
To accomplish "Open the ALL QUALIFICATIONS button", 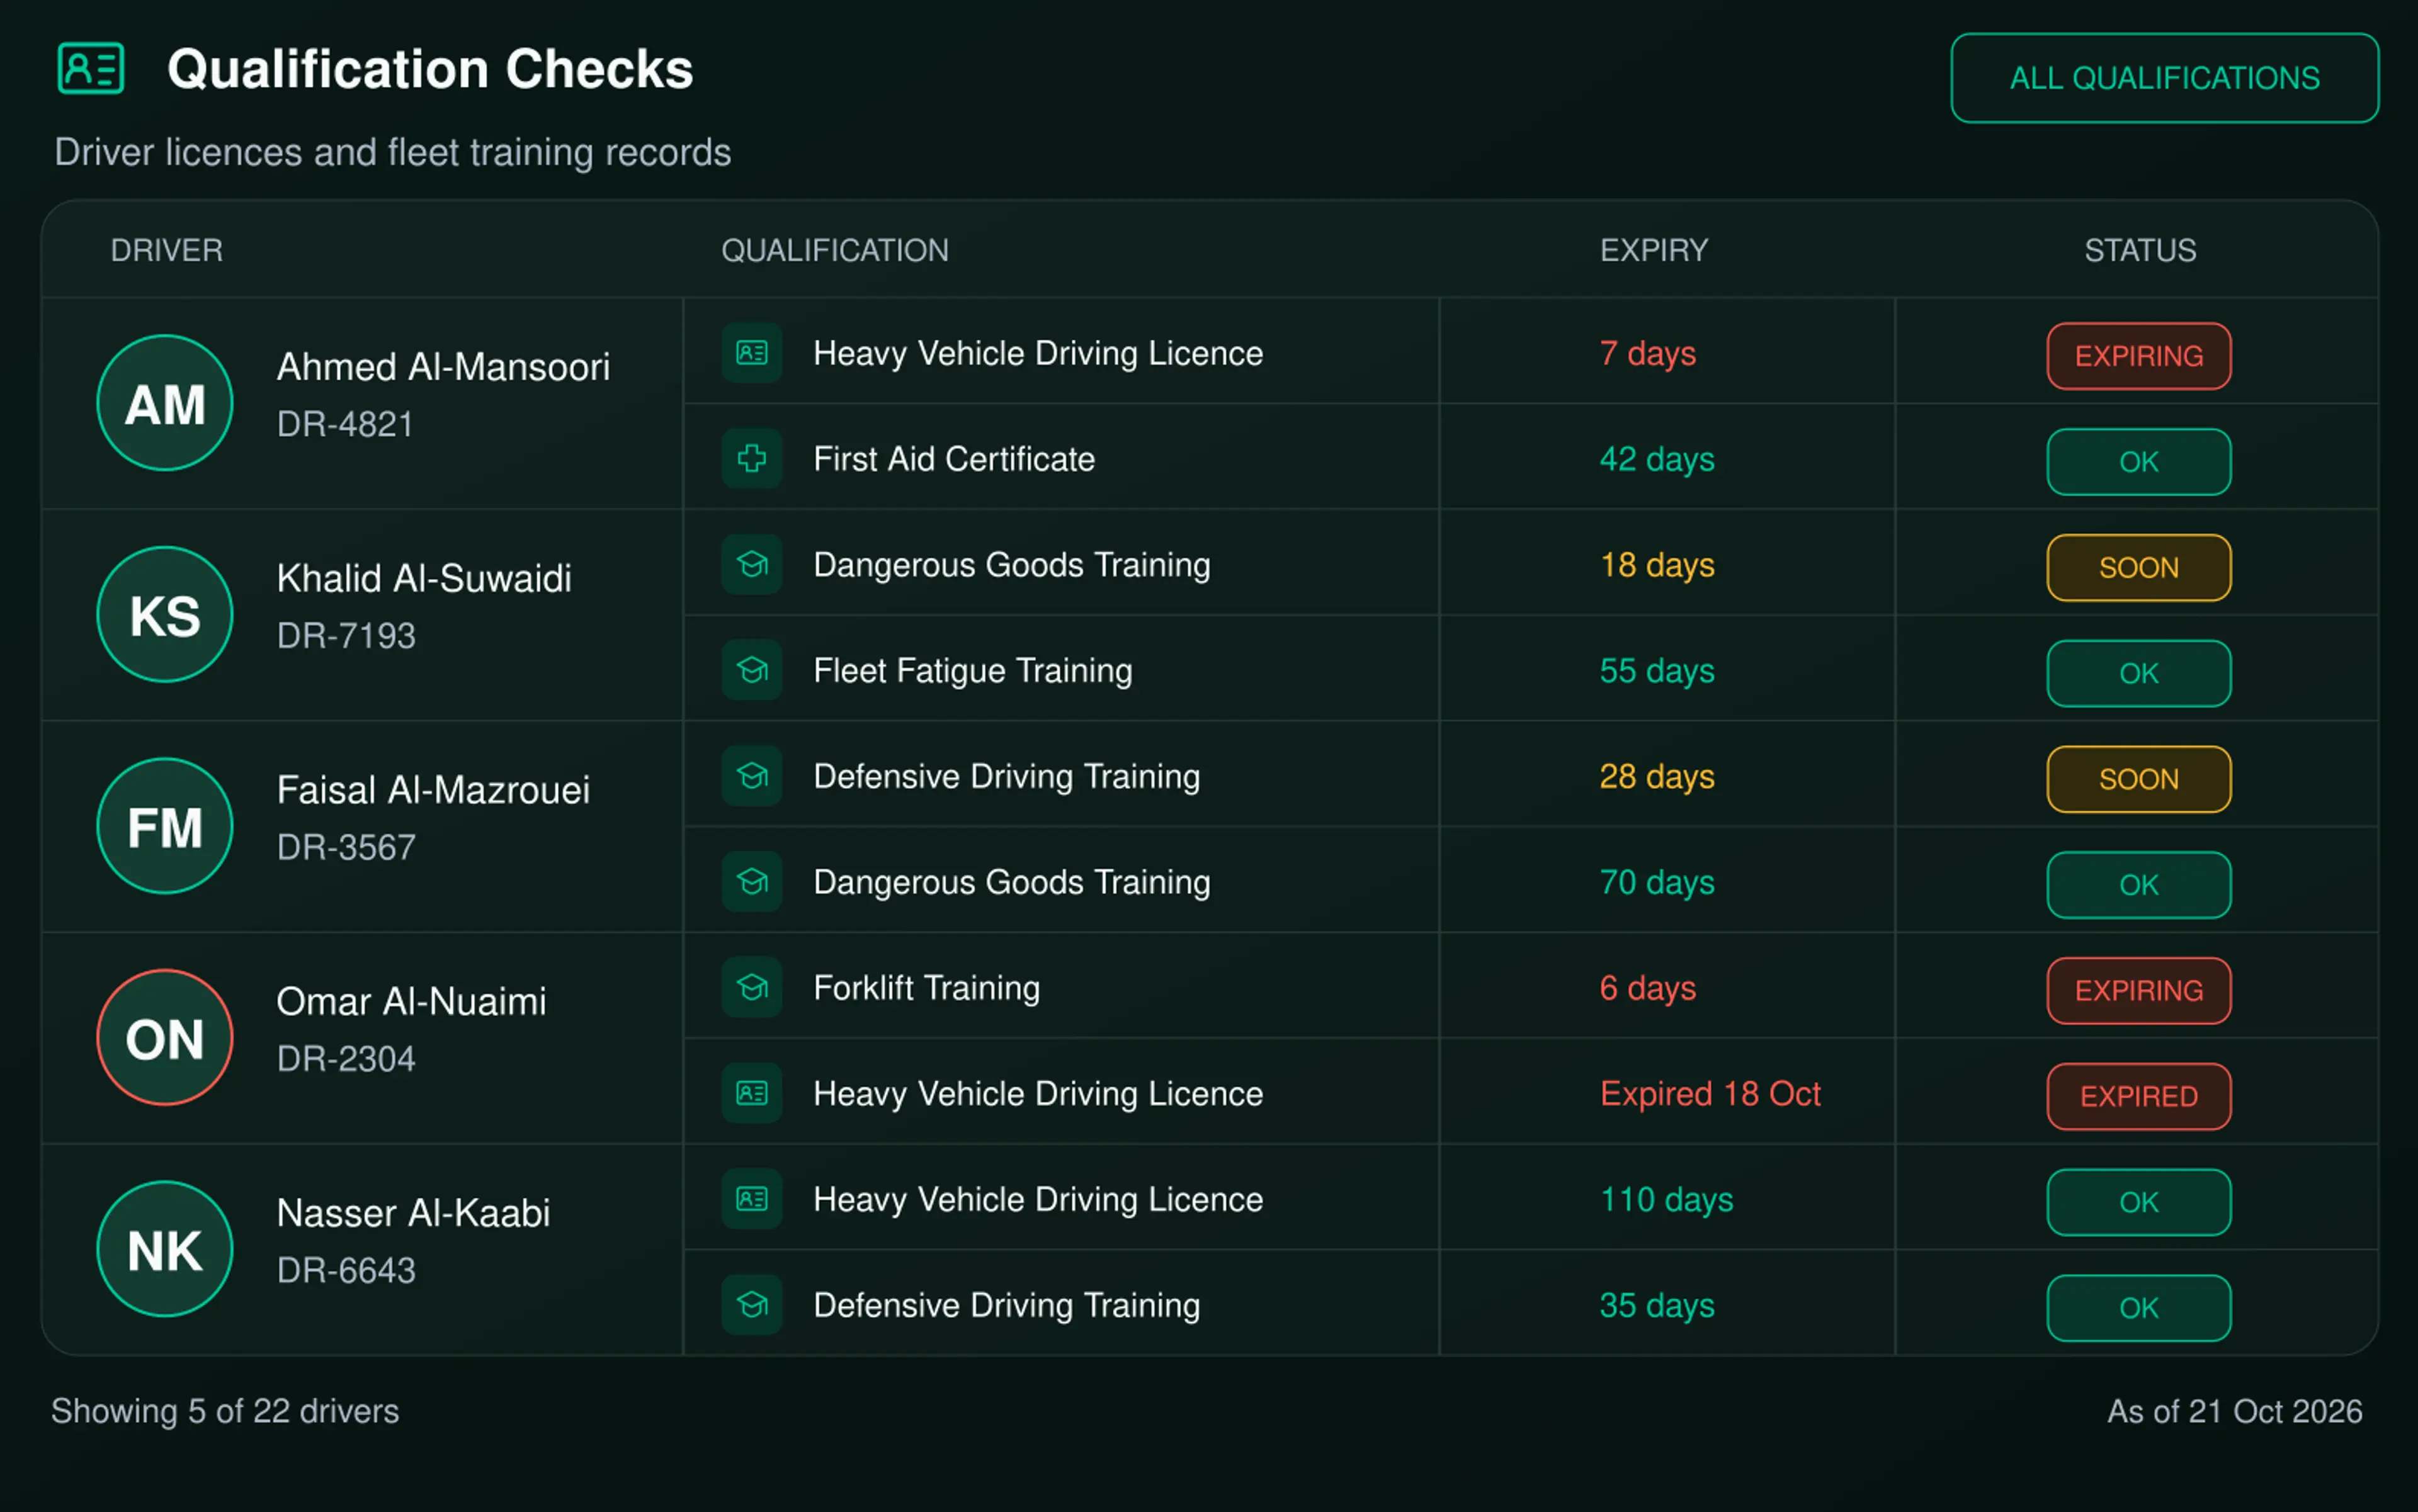I will click(2164, 78).
